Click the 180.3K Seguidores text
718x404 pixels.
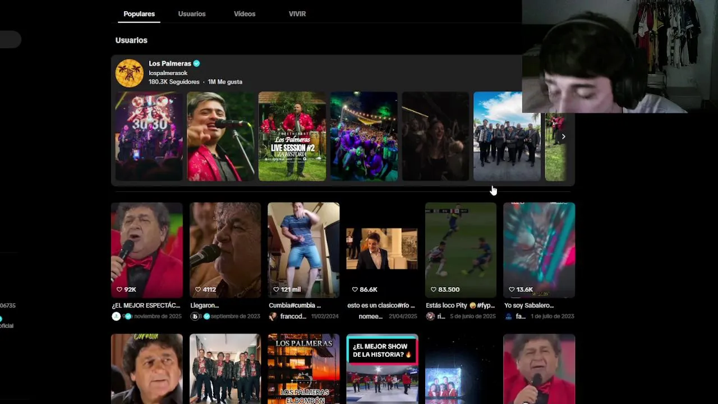[x=174, y=82]
